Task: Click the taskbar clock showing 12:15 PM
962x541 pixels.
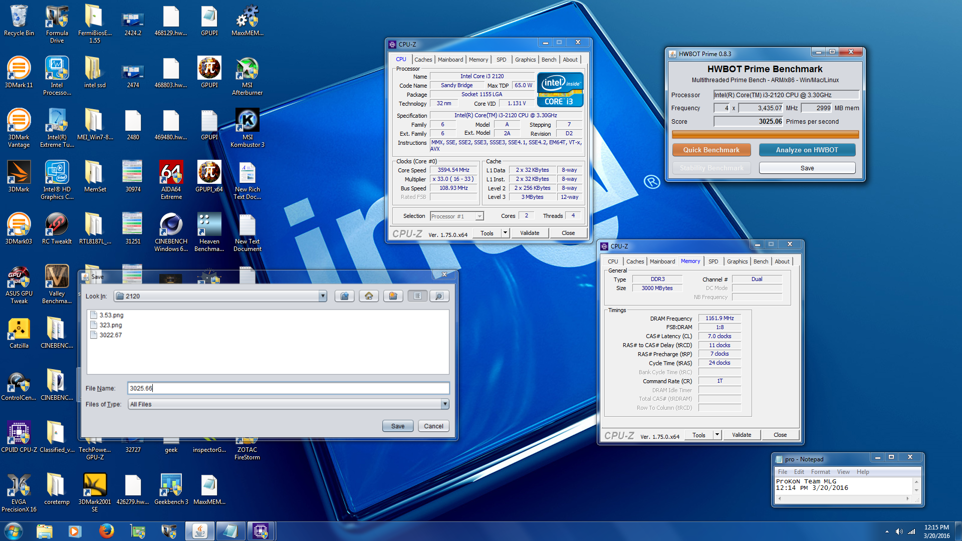Action: [936, 531]
